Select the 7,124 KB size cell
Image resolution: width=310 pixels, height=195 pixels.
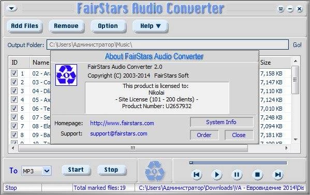pyautogui.click(x=271, y=100)
